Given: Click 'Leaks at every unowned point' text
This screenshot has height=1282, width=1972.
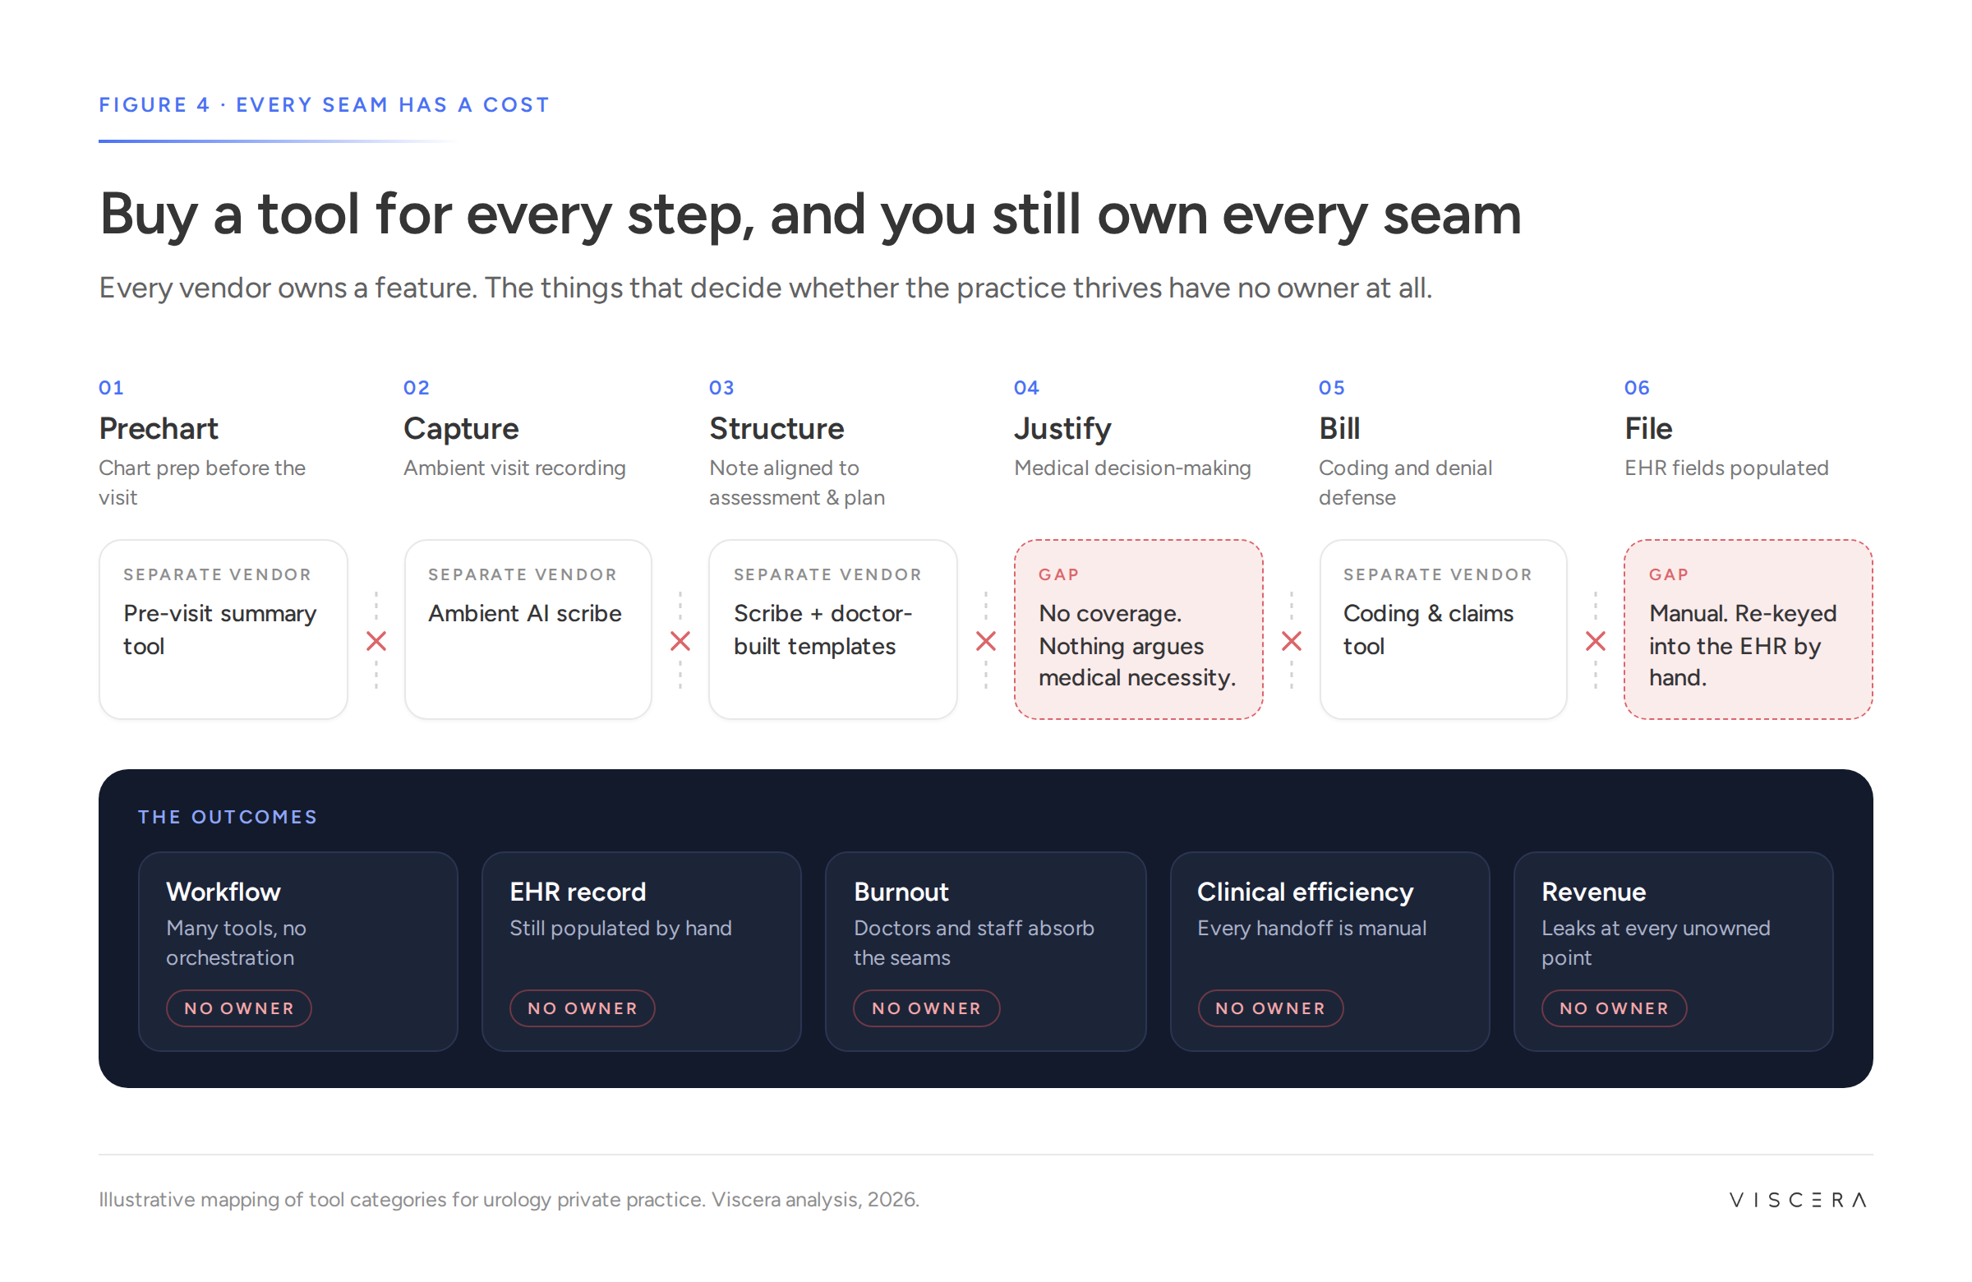Looking at the screenshot, I should [x=1656, y=943].
